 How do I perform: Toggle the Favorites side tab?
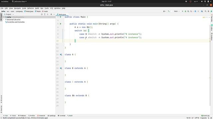coord(1,109)
